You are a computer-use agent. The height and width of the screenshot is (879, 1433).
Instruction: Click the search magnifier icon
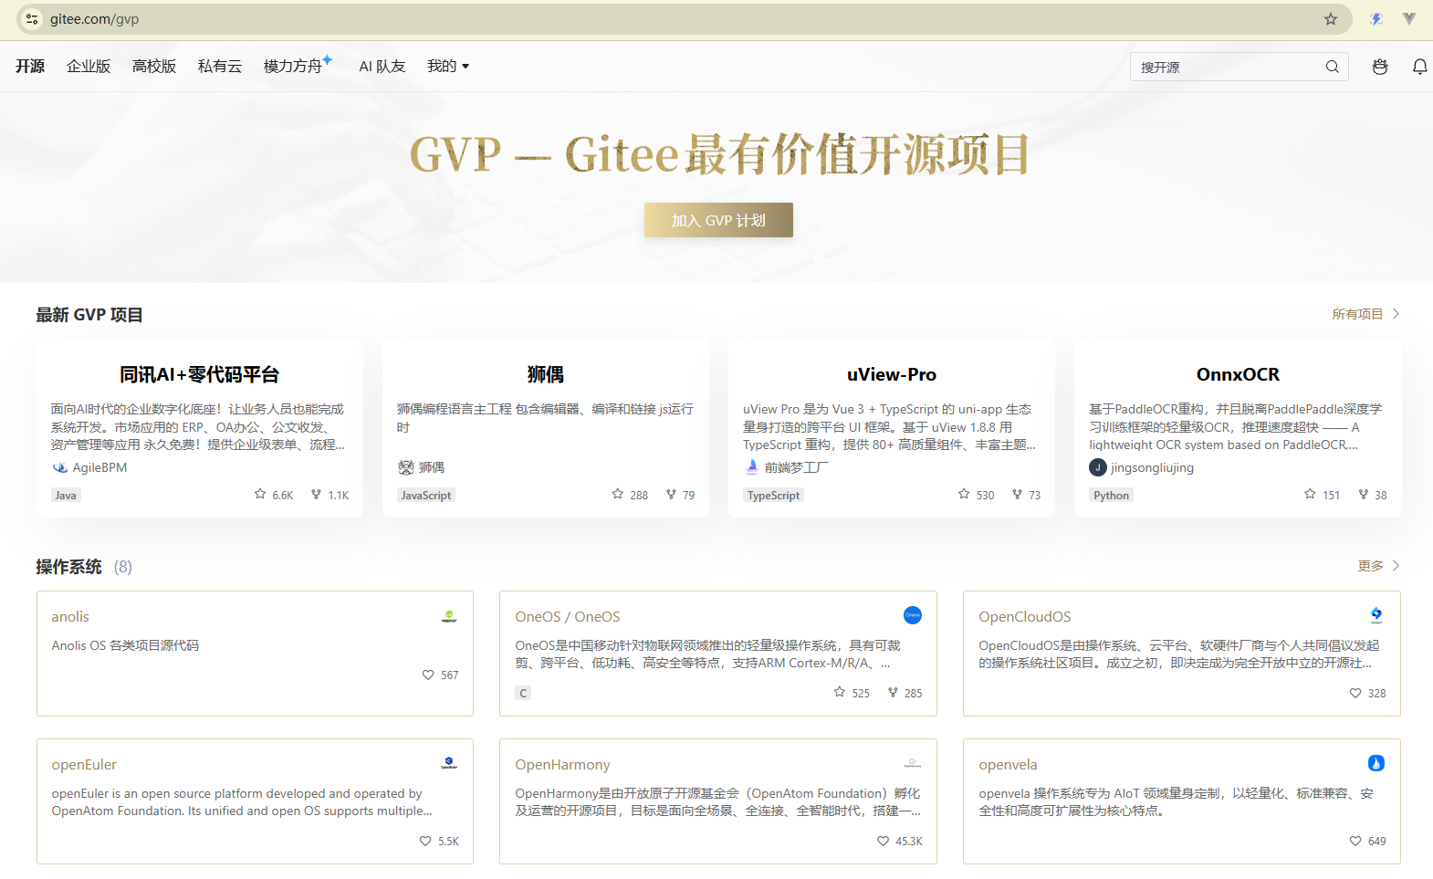pyautogui.click(x=1333, y=67)
